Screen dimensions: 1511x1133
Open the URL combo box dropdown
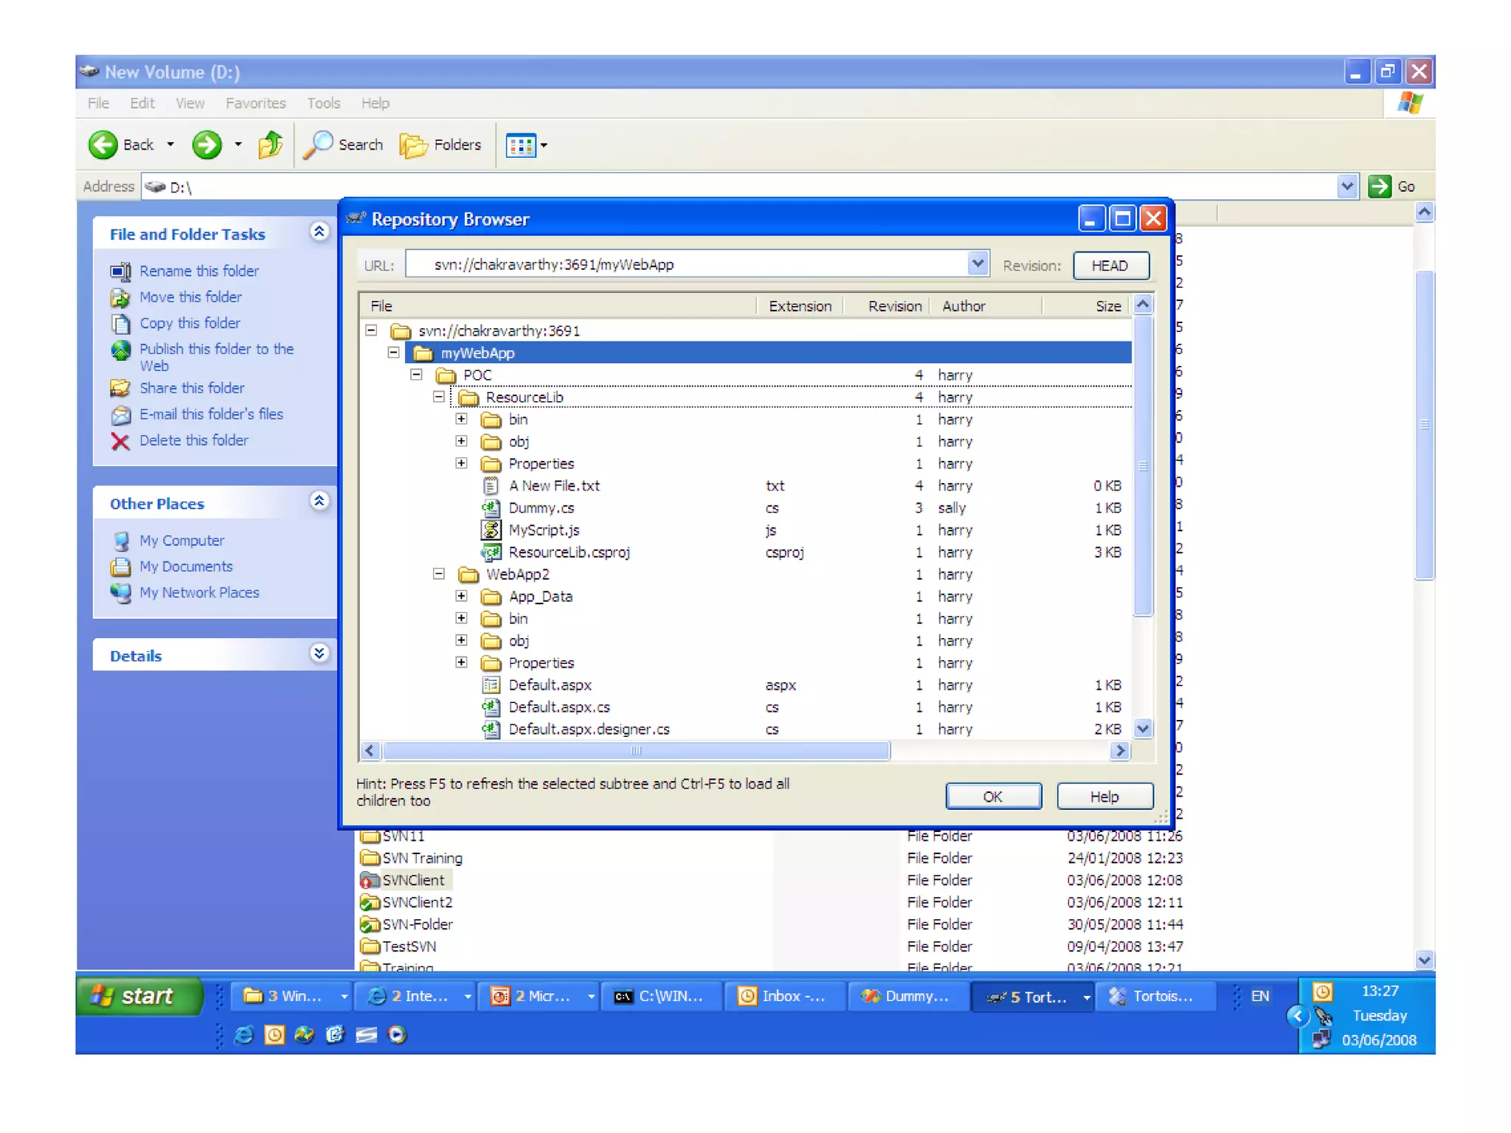977,263
